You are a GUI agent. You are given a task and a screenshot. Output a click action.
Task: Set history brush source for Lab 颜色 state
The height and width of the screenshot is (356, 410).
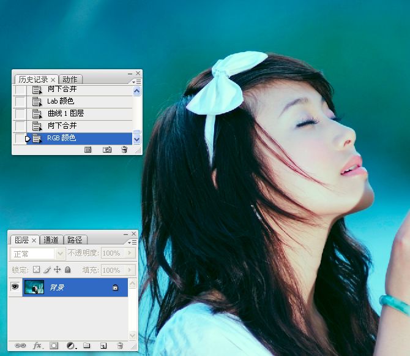click(20, 101)
